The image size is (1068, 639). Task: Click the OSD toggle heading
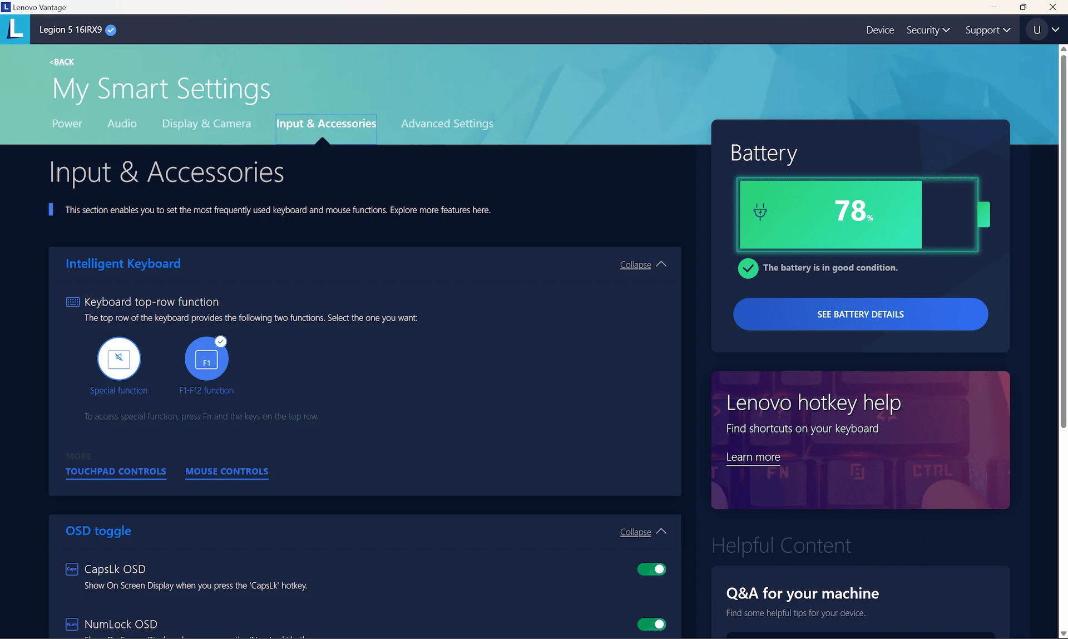pos(98,531)
